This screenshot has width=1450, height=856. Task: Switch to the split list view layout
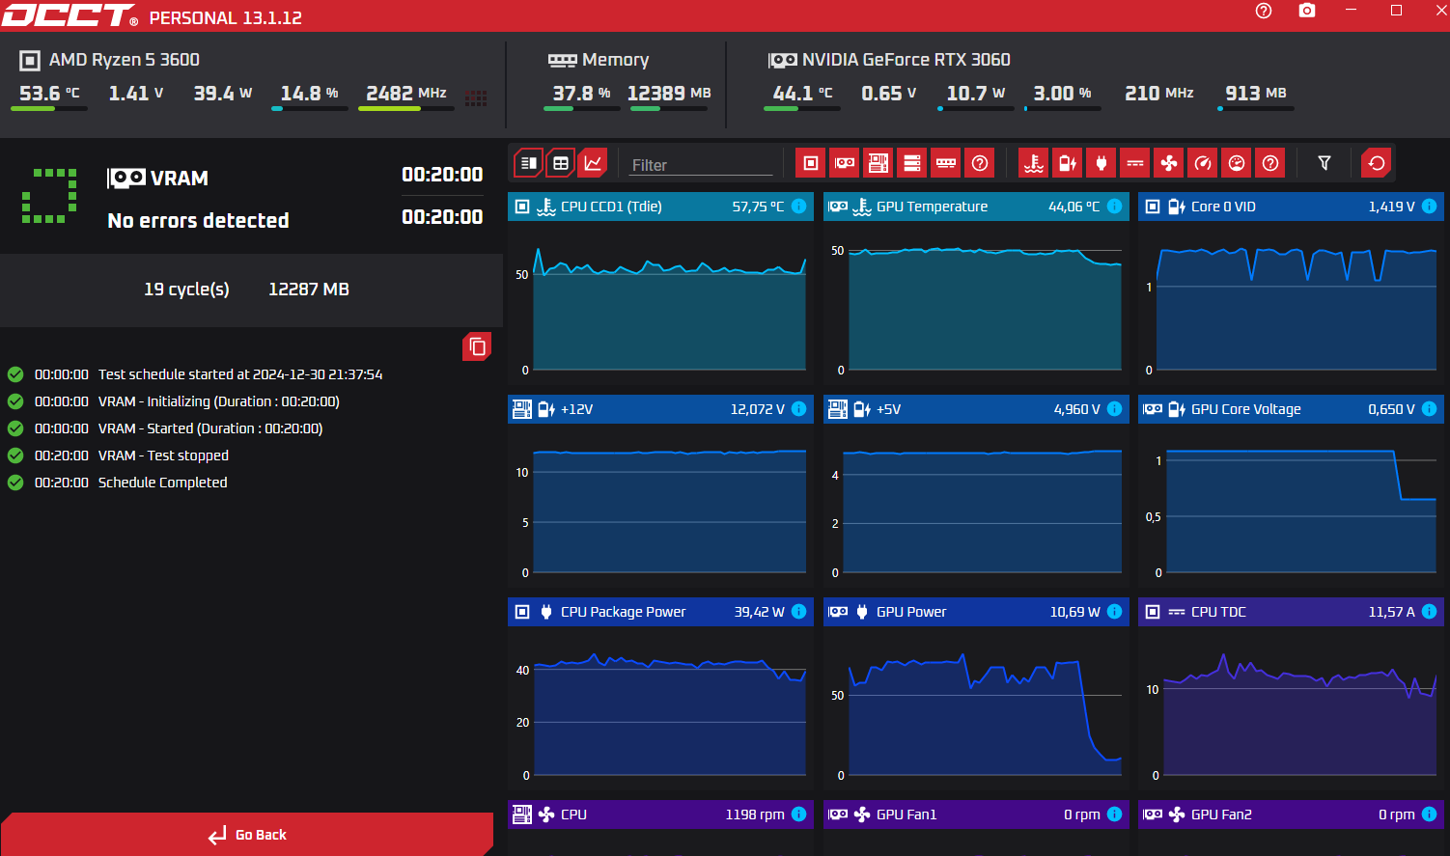coord(528,163)
